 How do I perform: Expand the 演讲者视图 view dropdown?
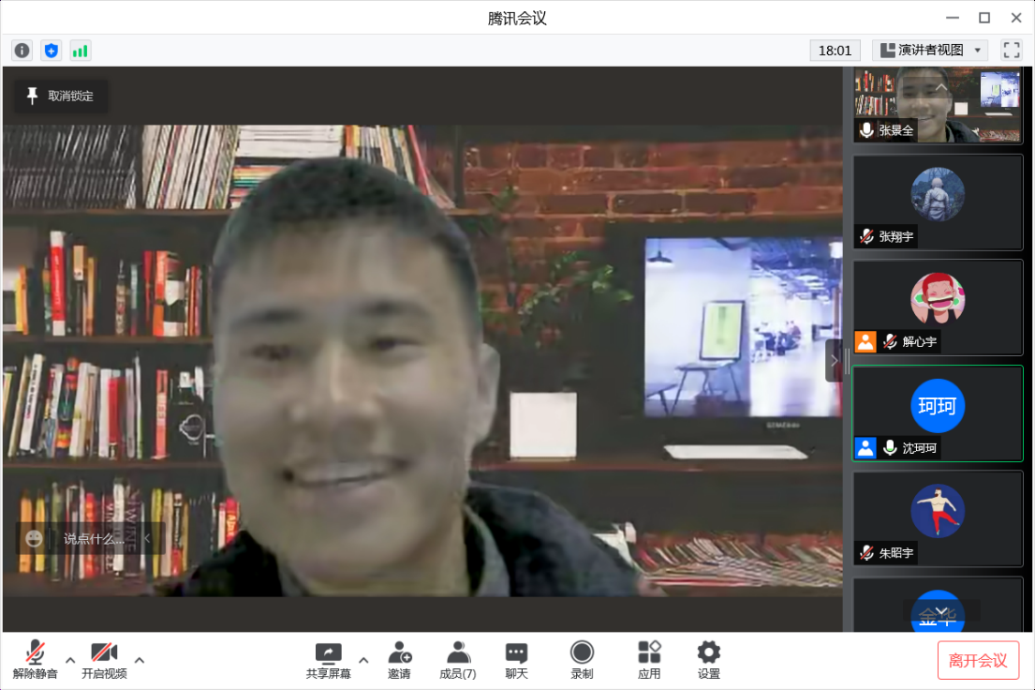(x=929, y=51)
